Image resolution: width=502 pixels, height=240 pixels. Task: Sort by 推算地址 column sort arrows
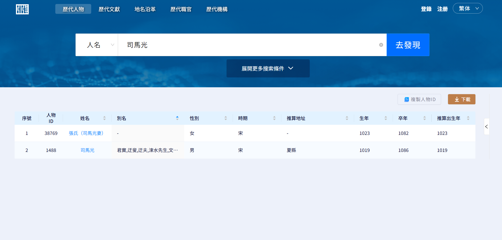347,118
